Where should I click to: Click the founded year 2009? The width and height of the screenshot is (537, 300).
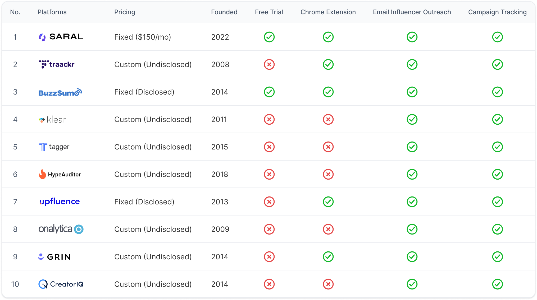point(220,229)
